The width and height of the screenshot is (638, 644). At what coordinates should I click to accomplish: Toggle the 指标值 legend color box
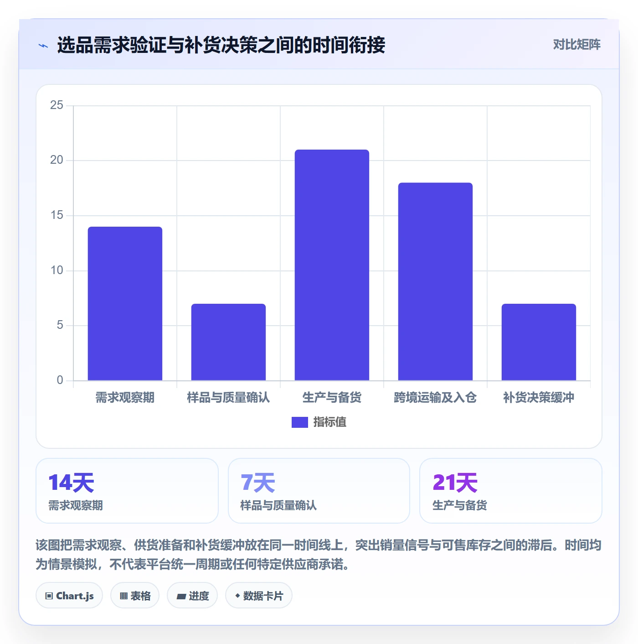coord(300,422)
